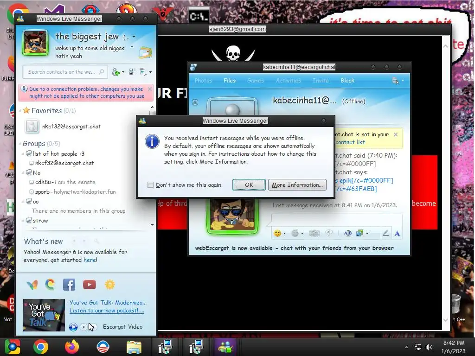Collapse the No group
The width and height of the screenshot is (475, 356).
pos(23,172)
